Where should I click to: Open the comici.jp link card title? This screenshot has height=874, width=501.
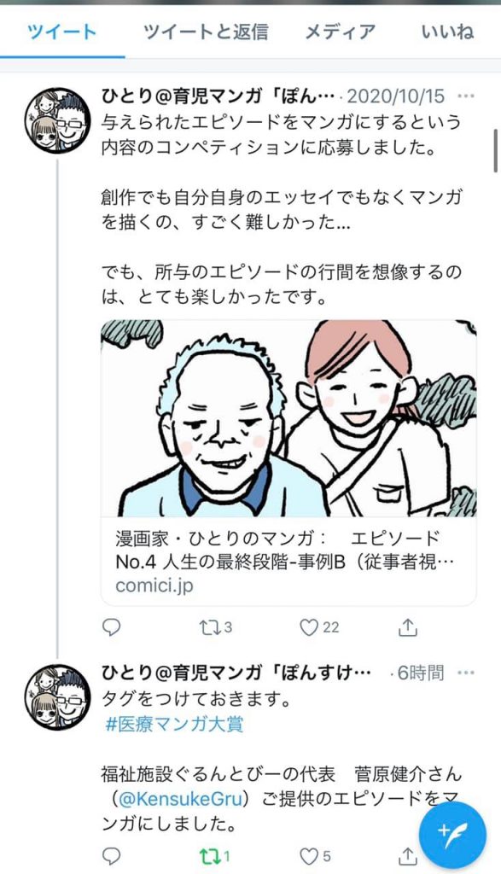285,550
